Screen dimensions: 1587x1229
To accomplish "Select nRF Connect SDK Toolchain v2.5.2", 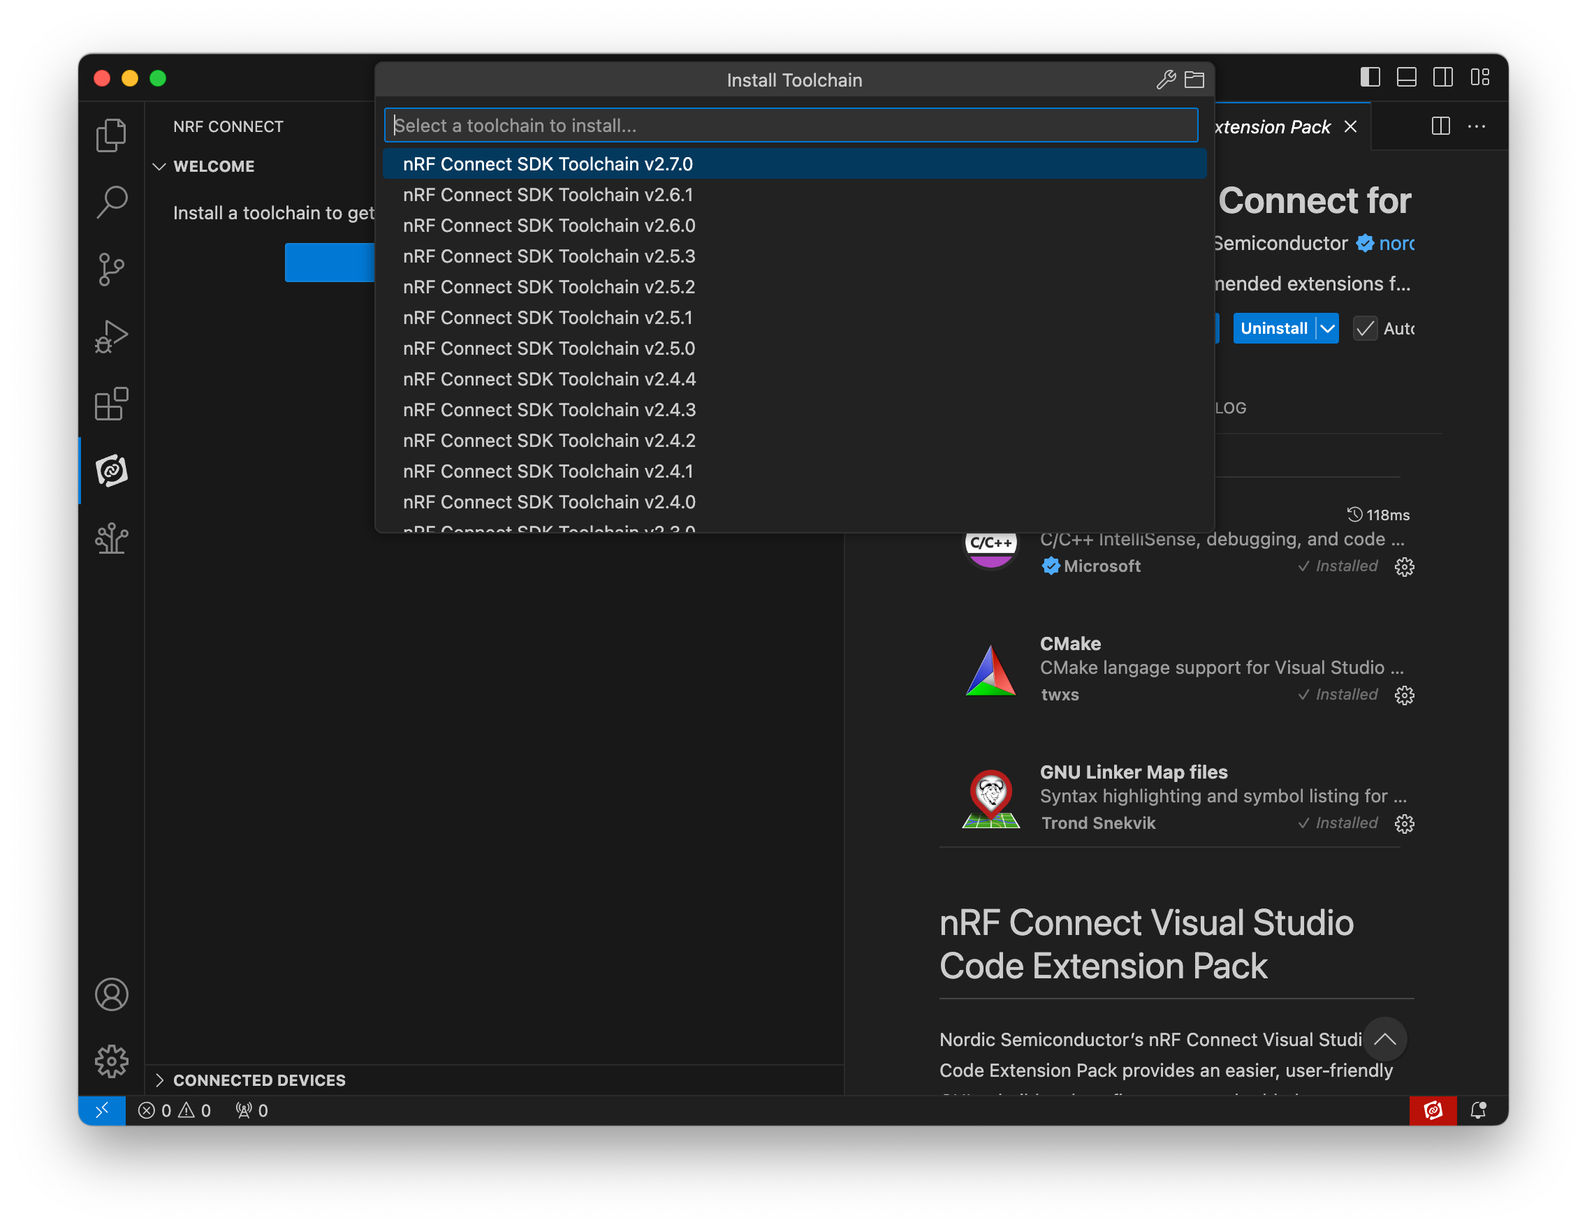I will (794, 287).
